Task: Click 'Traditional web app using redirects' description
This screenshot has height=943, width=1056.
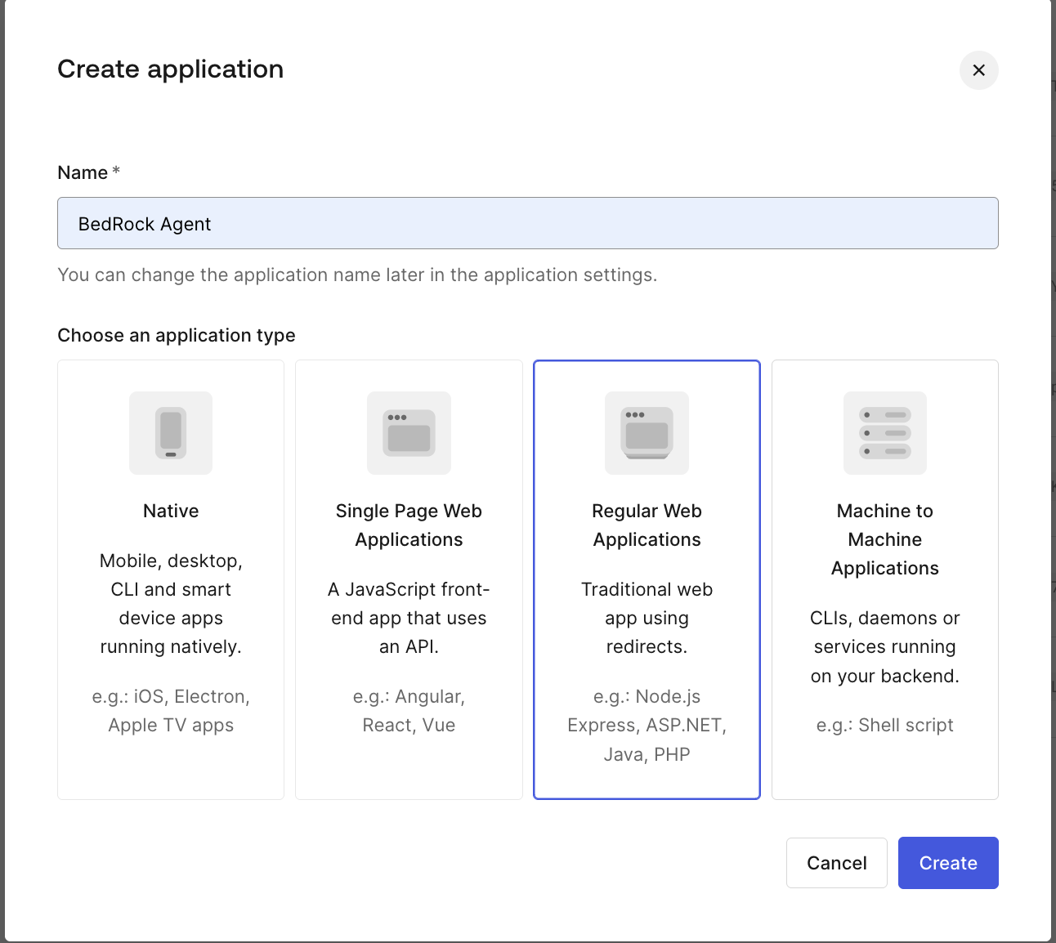Action: click(x=647, y=618)
